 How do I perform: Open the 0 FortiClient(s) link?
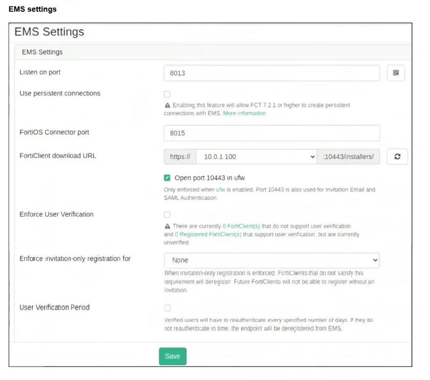[241, 226]
